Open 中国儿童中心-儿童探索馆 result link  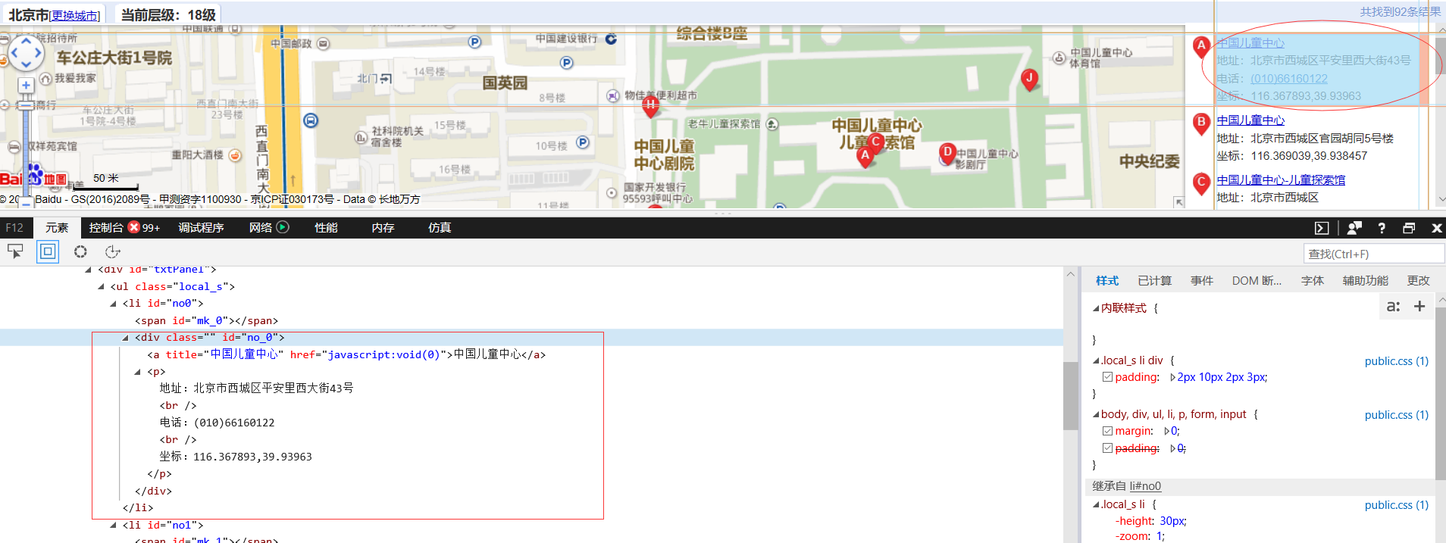(x=1281, y=180)
